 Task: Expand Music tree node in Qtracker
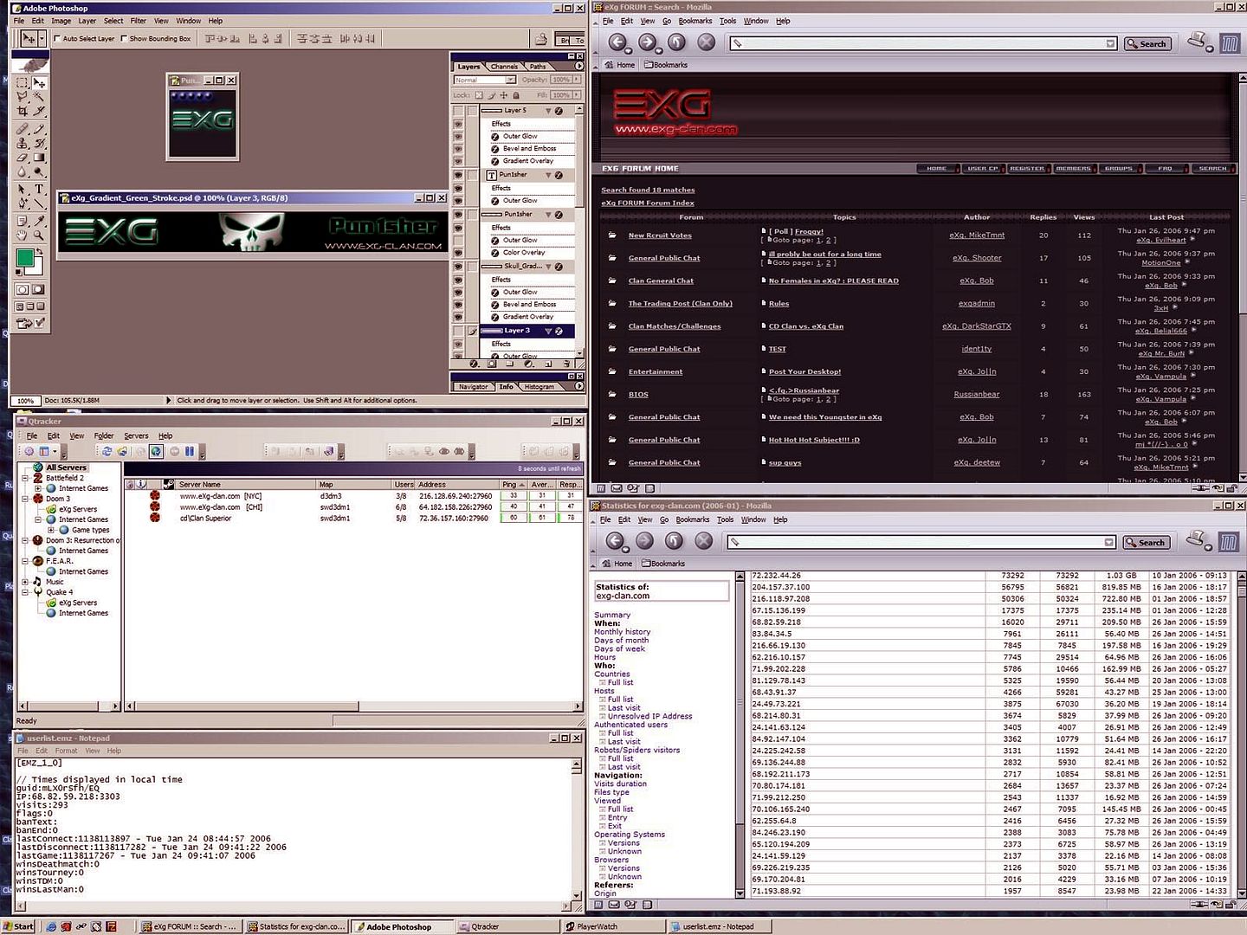[x=26, y=582]
